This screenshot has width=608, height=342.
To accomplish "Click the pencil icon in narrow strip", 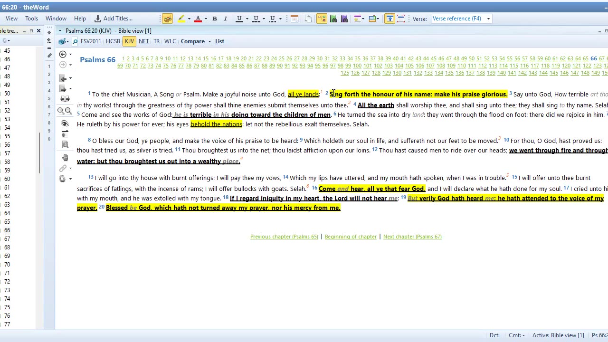I will pos(49,56).
